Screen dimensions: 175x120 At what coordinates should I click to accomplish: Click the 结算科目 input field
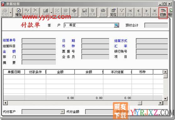click(39, 46)
